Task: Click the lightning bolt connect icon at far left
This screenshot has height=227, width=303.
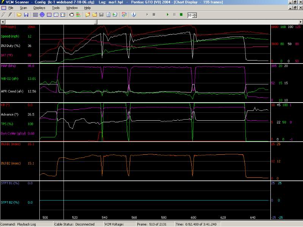Action: point(3,15)
